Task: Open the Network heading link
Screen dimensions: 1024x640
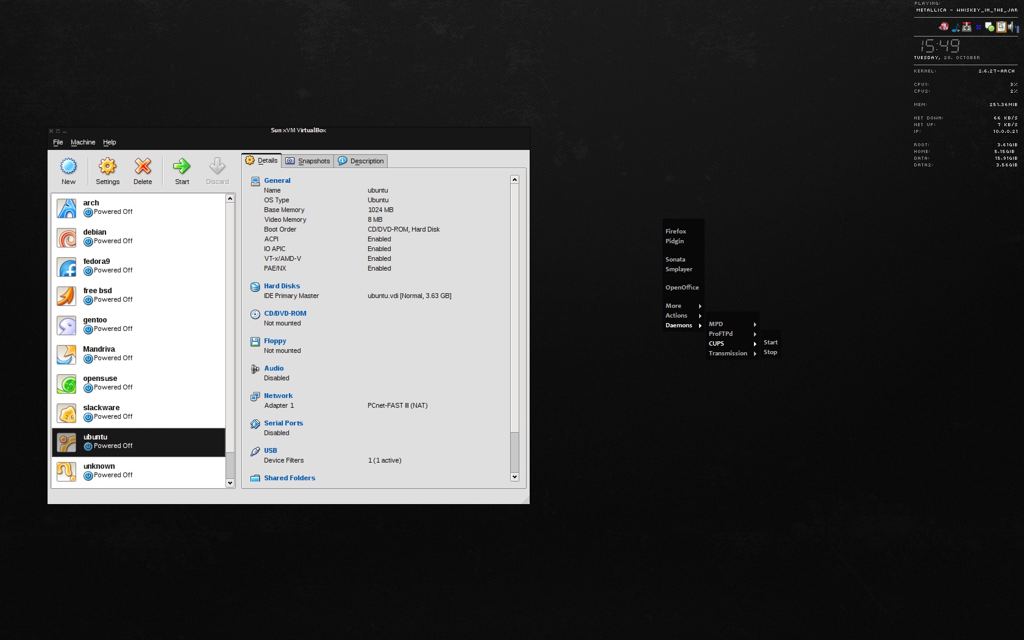Action: [278, 396]
